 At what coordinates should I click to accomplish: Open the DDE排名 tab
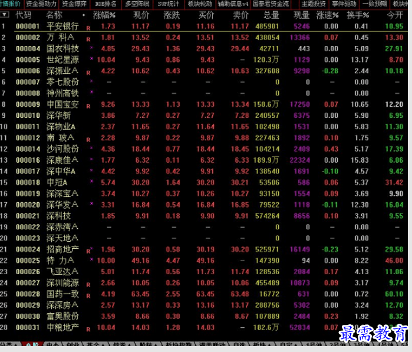106,4
